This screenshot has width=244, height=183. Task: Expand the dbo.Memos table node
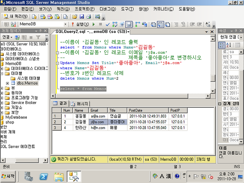[x=7, y=83]
